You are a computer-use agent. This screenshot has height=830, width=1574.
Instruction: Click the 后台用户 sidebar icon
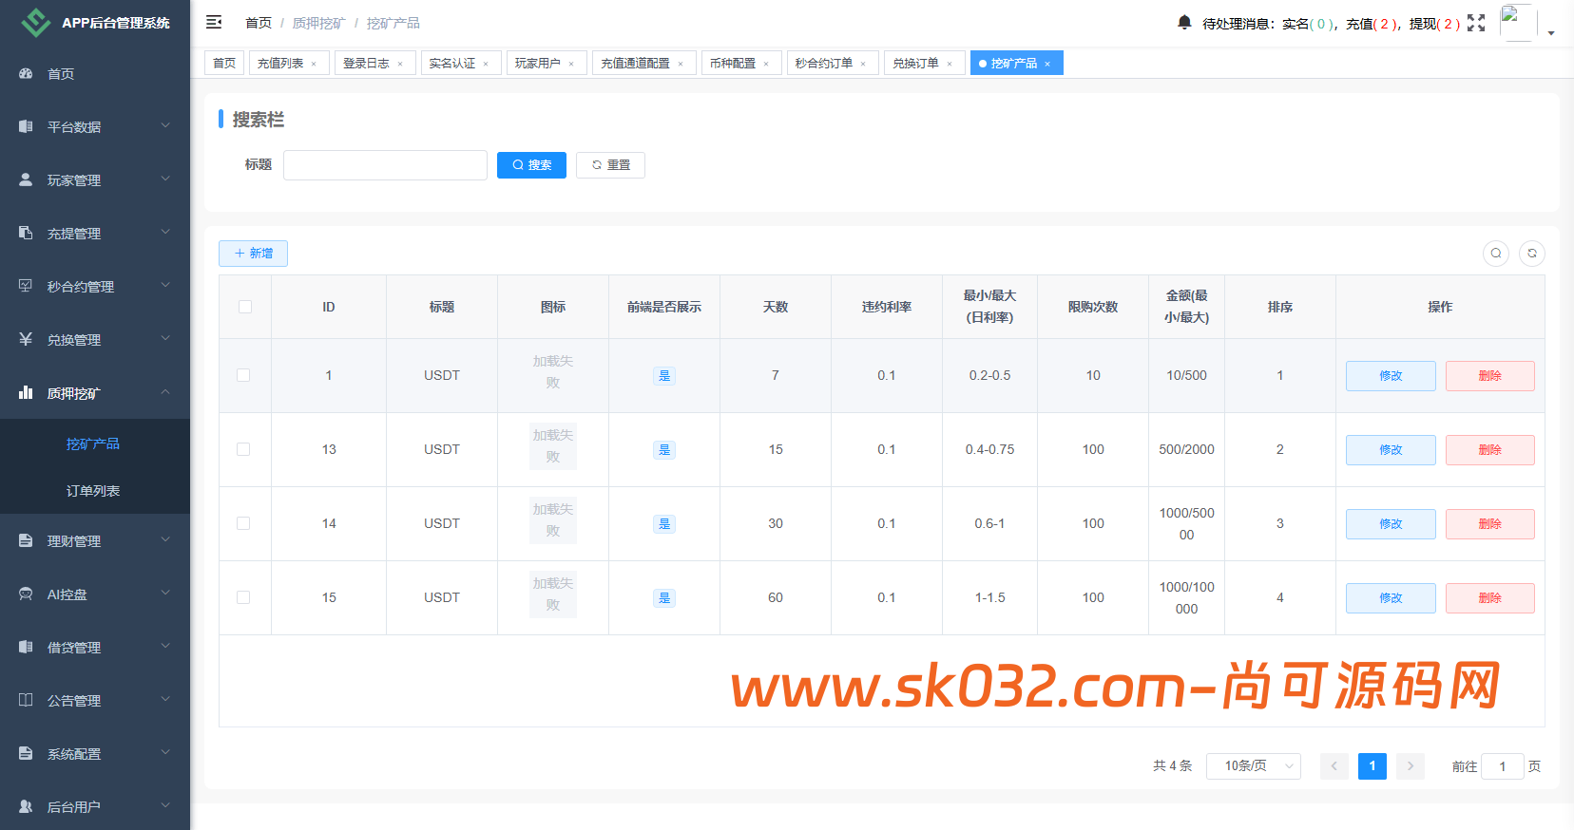pyautogui.click(x=26, y=806)
